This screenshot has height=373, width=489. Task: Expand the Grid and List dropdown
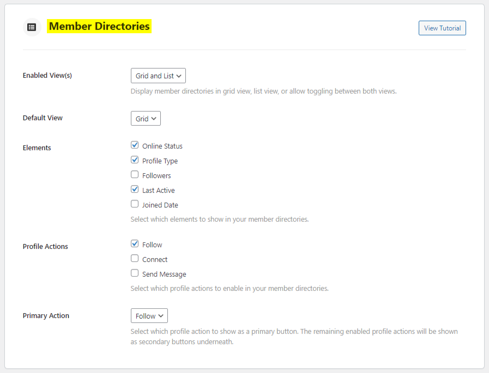tap(158, 76)
